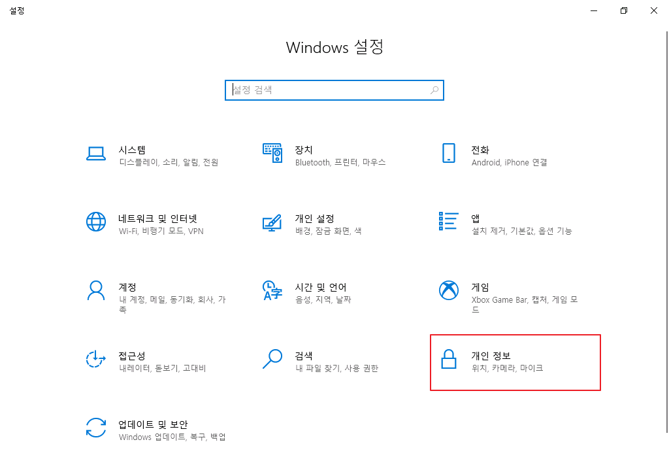
Task: Click 디스플레이, 소리, 알림, 전원 description
Action: (169, 162)
